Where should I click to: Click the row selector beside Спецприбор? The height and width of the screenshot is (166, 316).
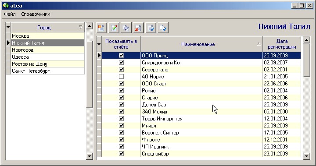click(99, 154)
